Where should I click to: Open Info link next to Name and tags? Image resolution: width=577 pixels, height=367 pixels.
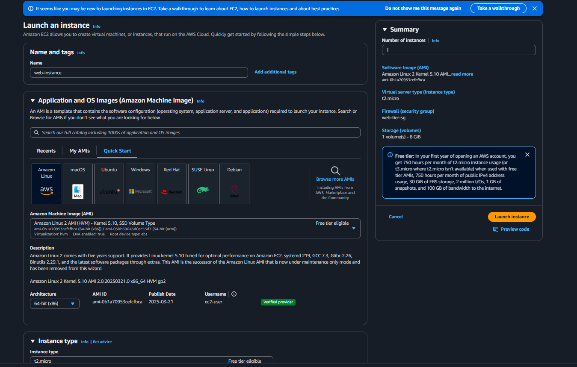tap(81, 53)
